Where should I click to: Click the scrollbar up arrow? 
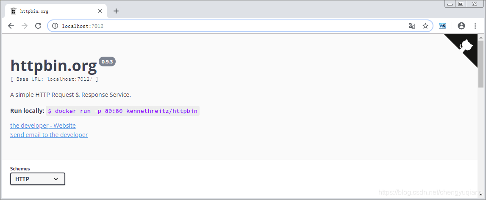(481, 37)
